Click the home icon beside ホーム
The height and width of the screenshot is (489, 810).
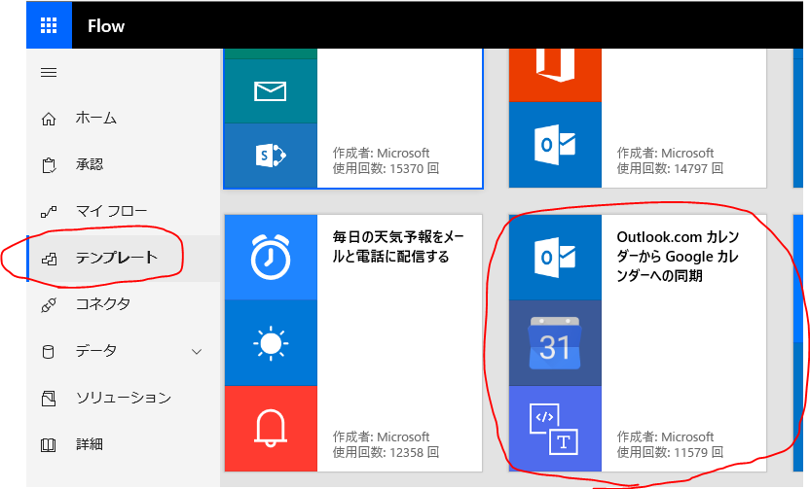[x=49, y=120]
